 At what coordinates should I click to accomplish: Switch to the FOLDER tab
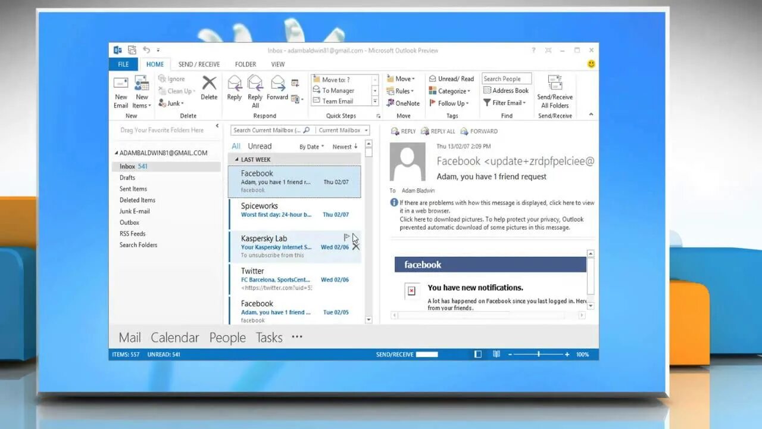pyautogui.click(x=245, y=64)
